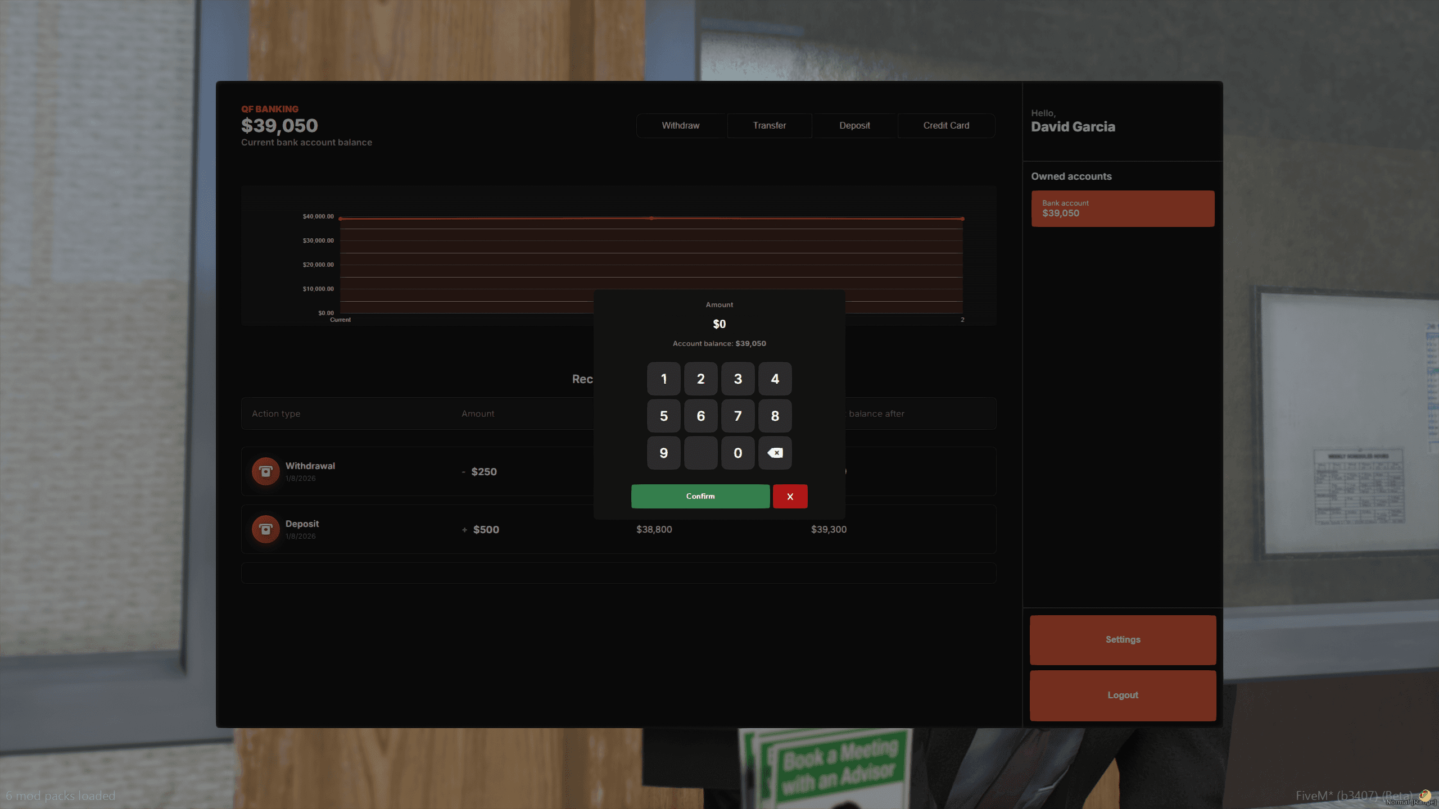Click the Withdrawal transaction icon
This screenshot has width=1439, height=809.
pos(265,471)
